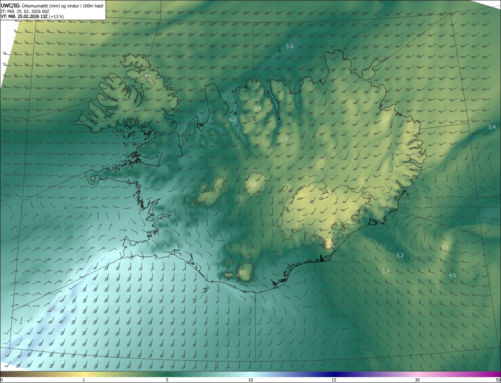Click the 4.5 value in the southeast sea
Screen dimensions: 501x383
point(452,276)
